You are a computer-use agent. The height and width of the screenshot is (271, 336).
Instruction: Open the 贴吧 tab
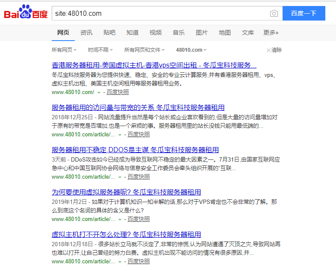[109, 32]
